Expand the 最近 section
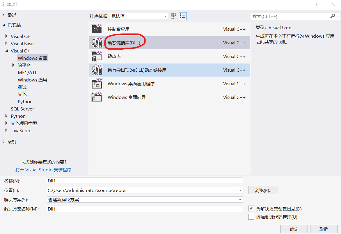The image size is (341, 234). 3,15
